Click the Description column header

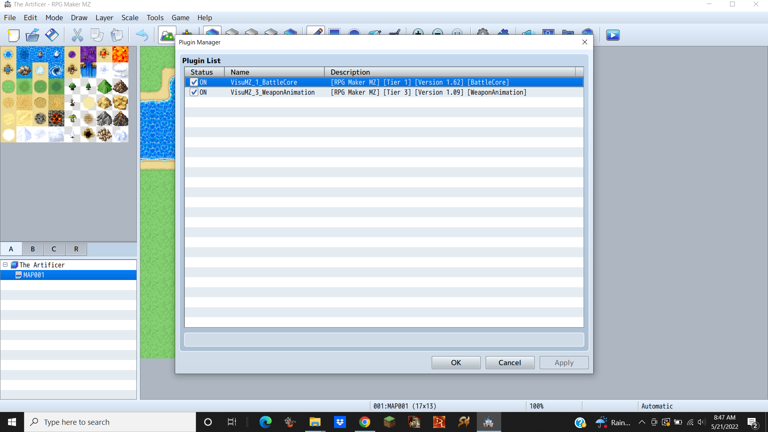450,72
